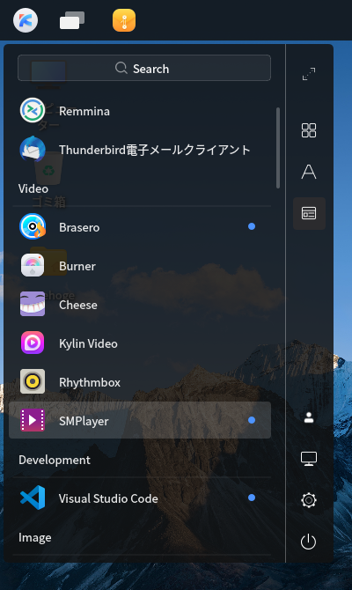Expand the start menu to fullscreen
The height and width of the screenshot is (590, 352).
coord(309,74)
